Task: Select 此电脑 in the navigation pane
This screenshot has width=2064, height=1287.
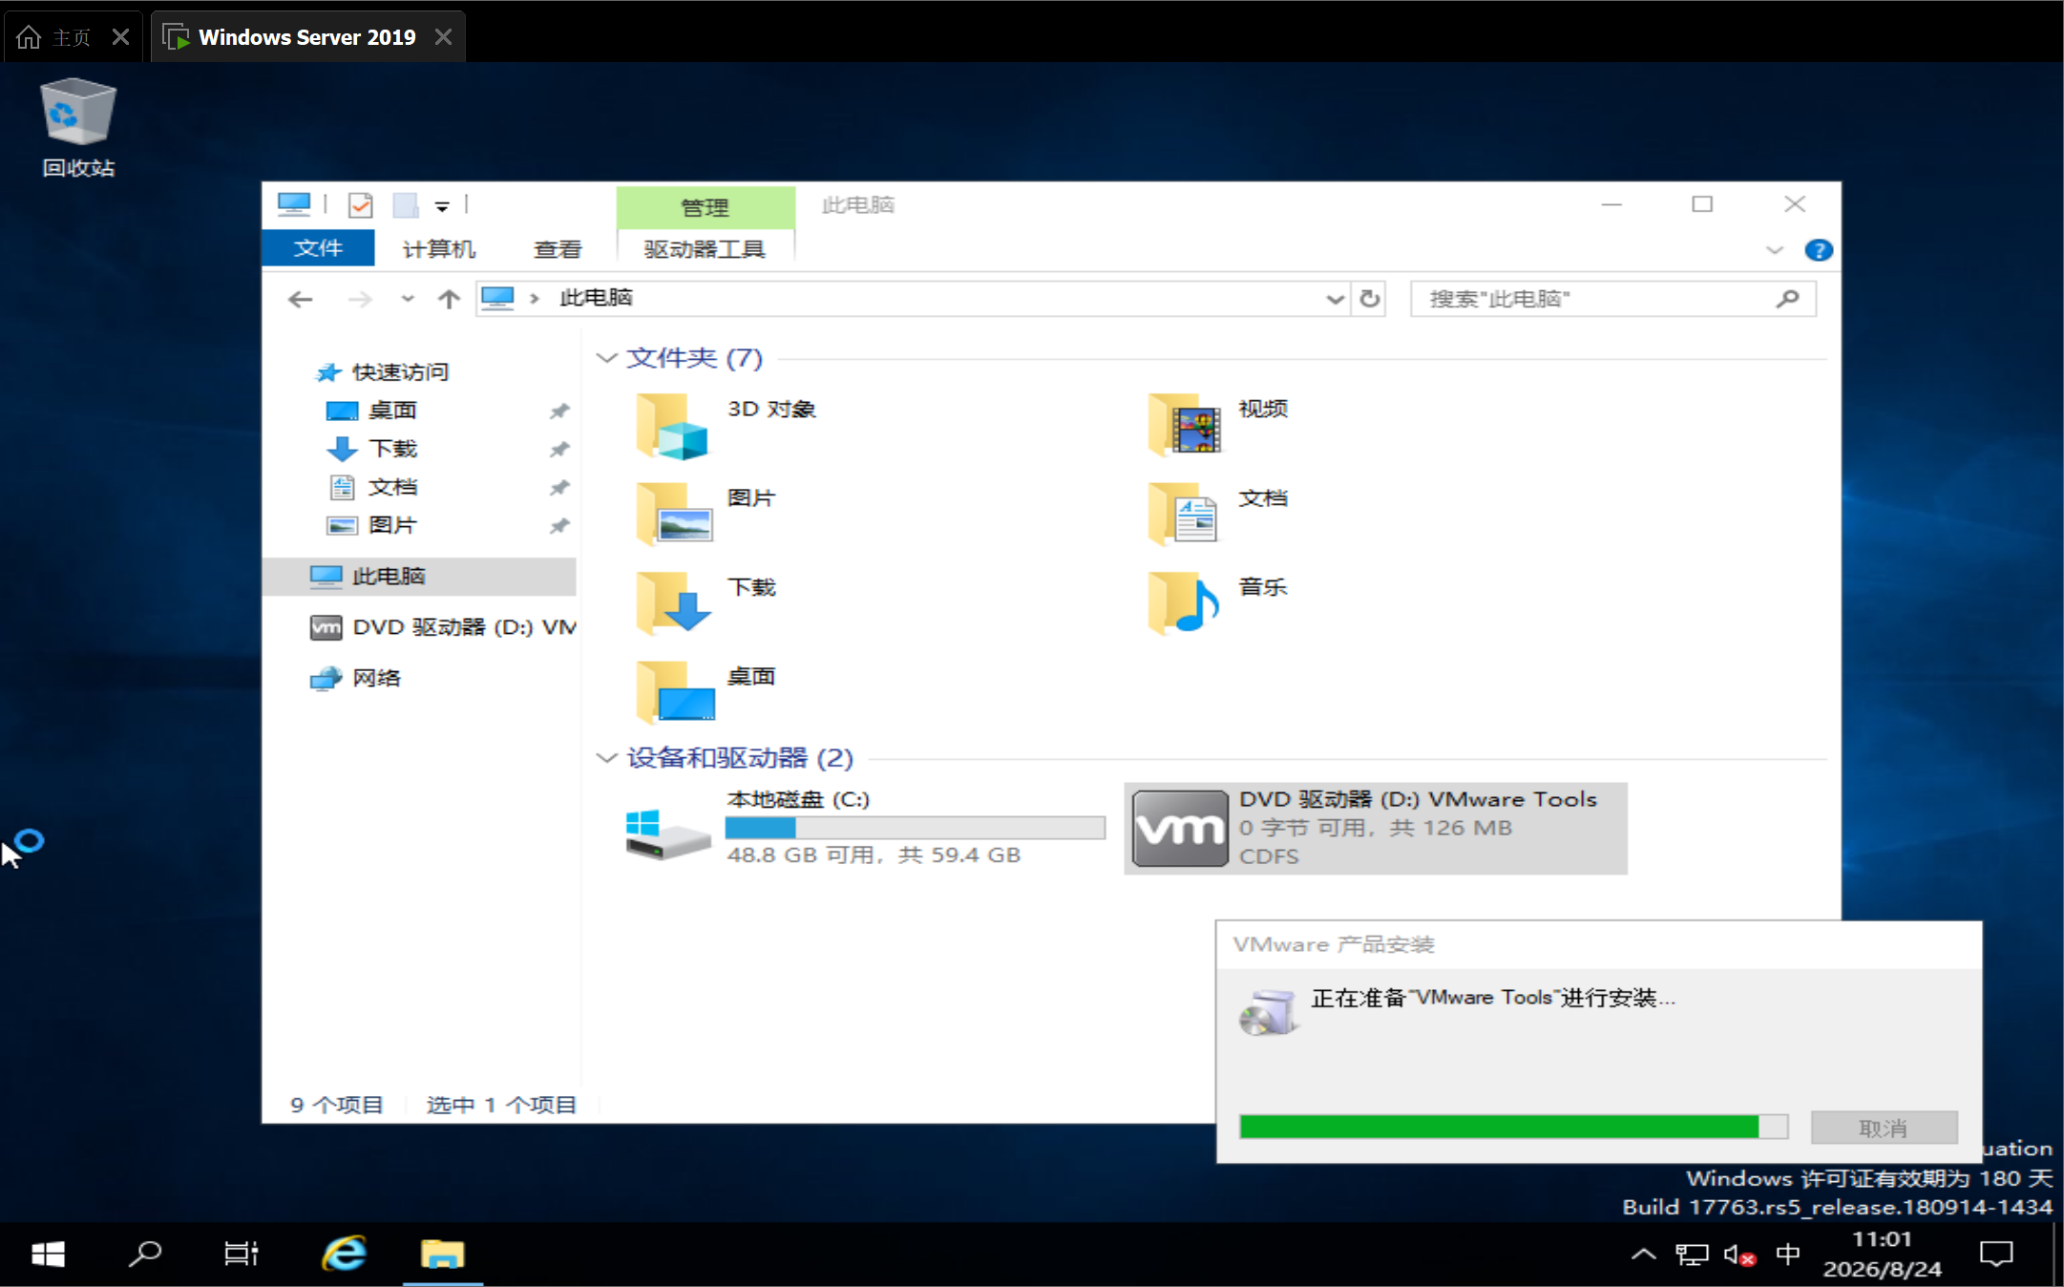Action: click(x=419, y=577)
